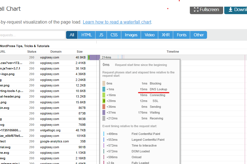
Task: Click the Time to Interactive label
Action: click(144, 145)
